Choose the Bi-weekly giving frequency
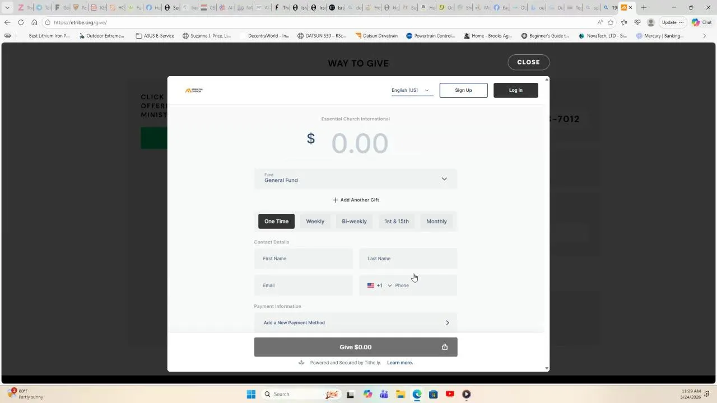 point(354,221)
